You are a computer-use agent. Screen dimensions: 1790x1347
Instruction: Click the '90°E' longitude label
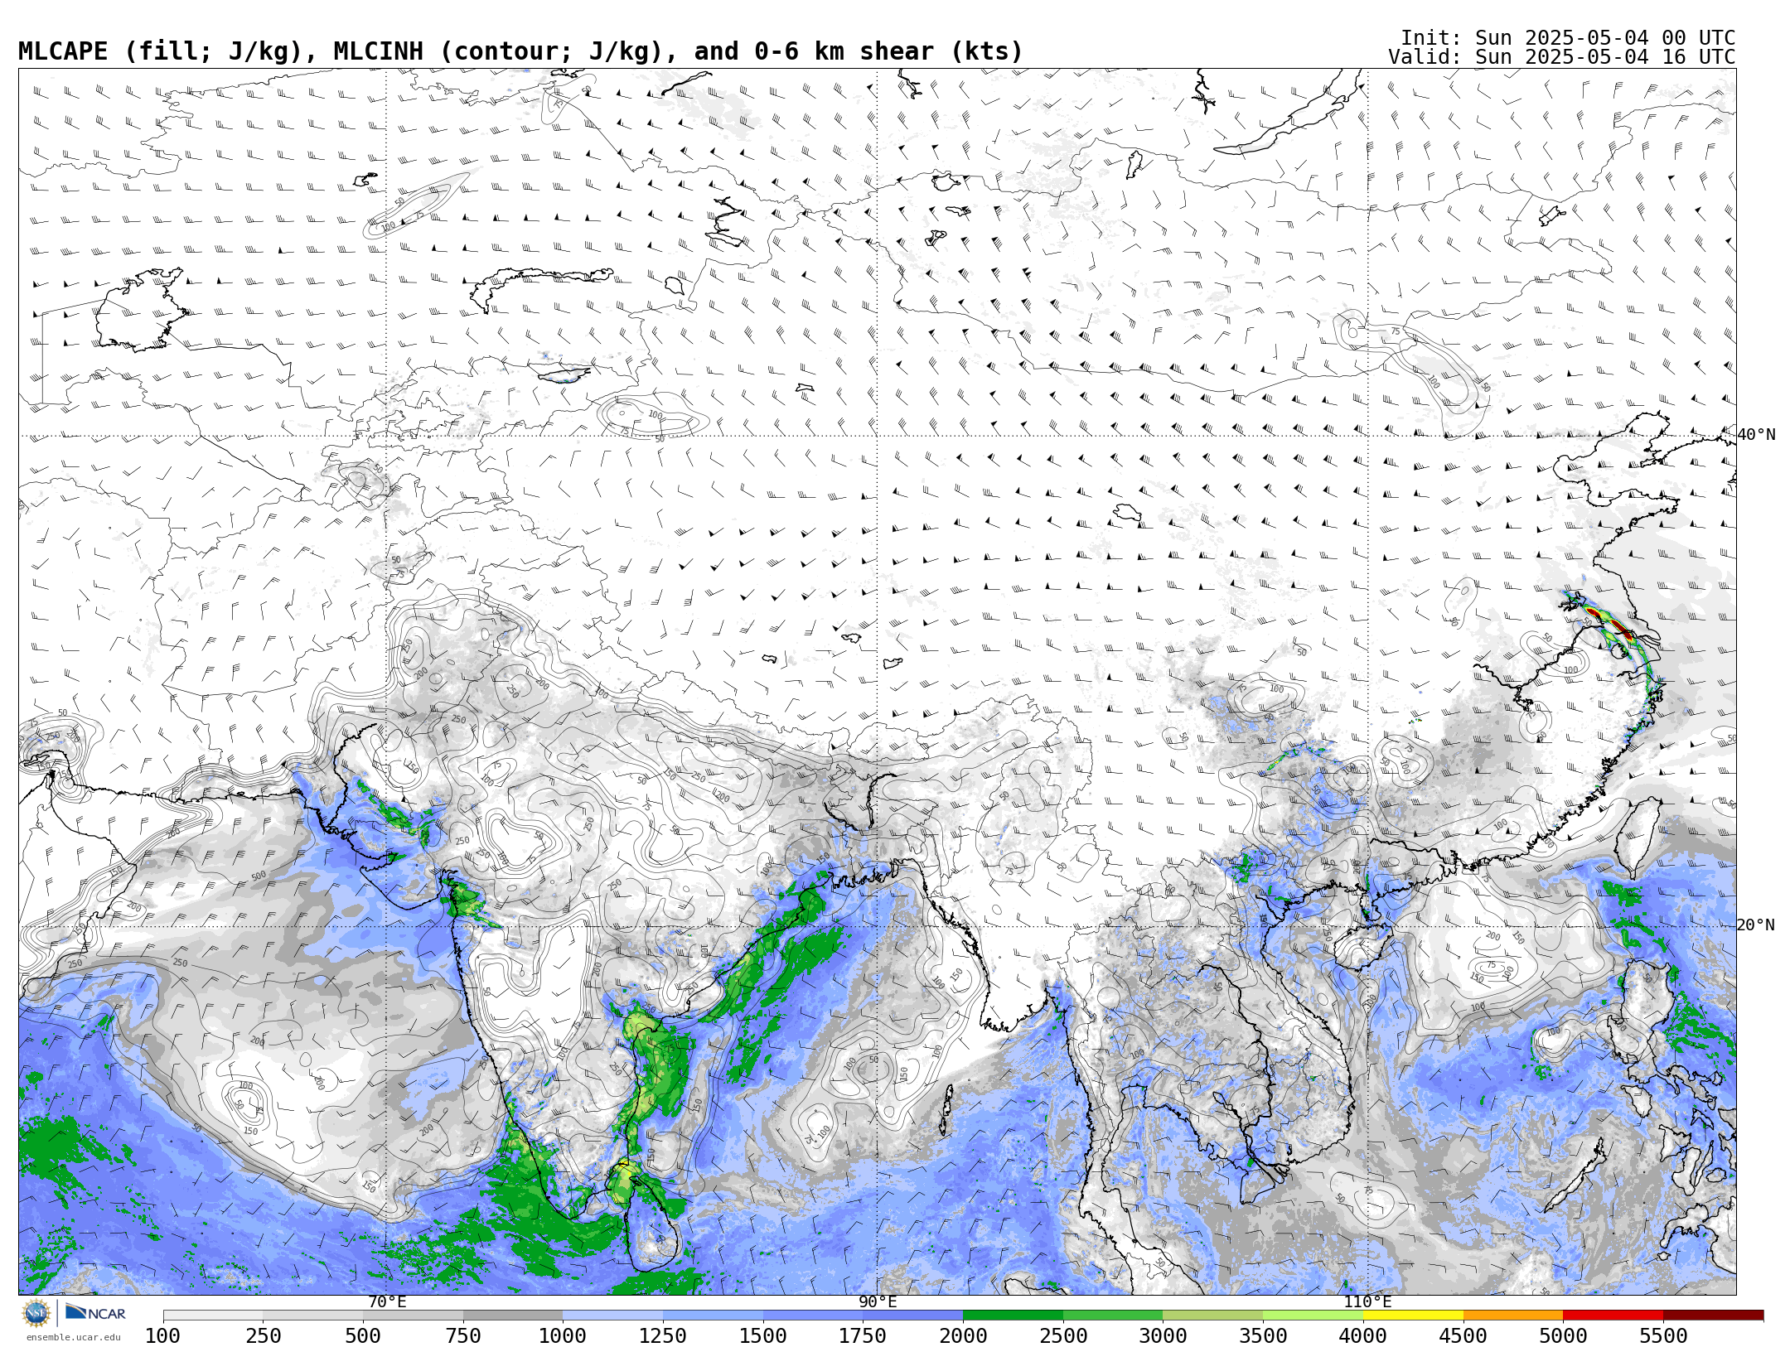pyautogui.click(x=878, y=1301)
